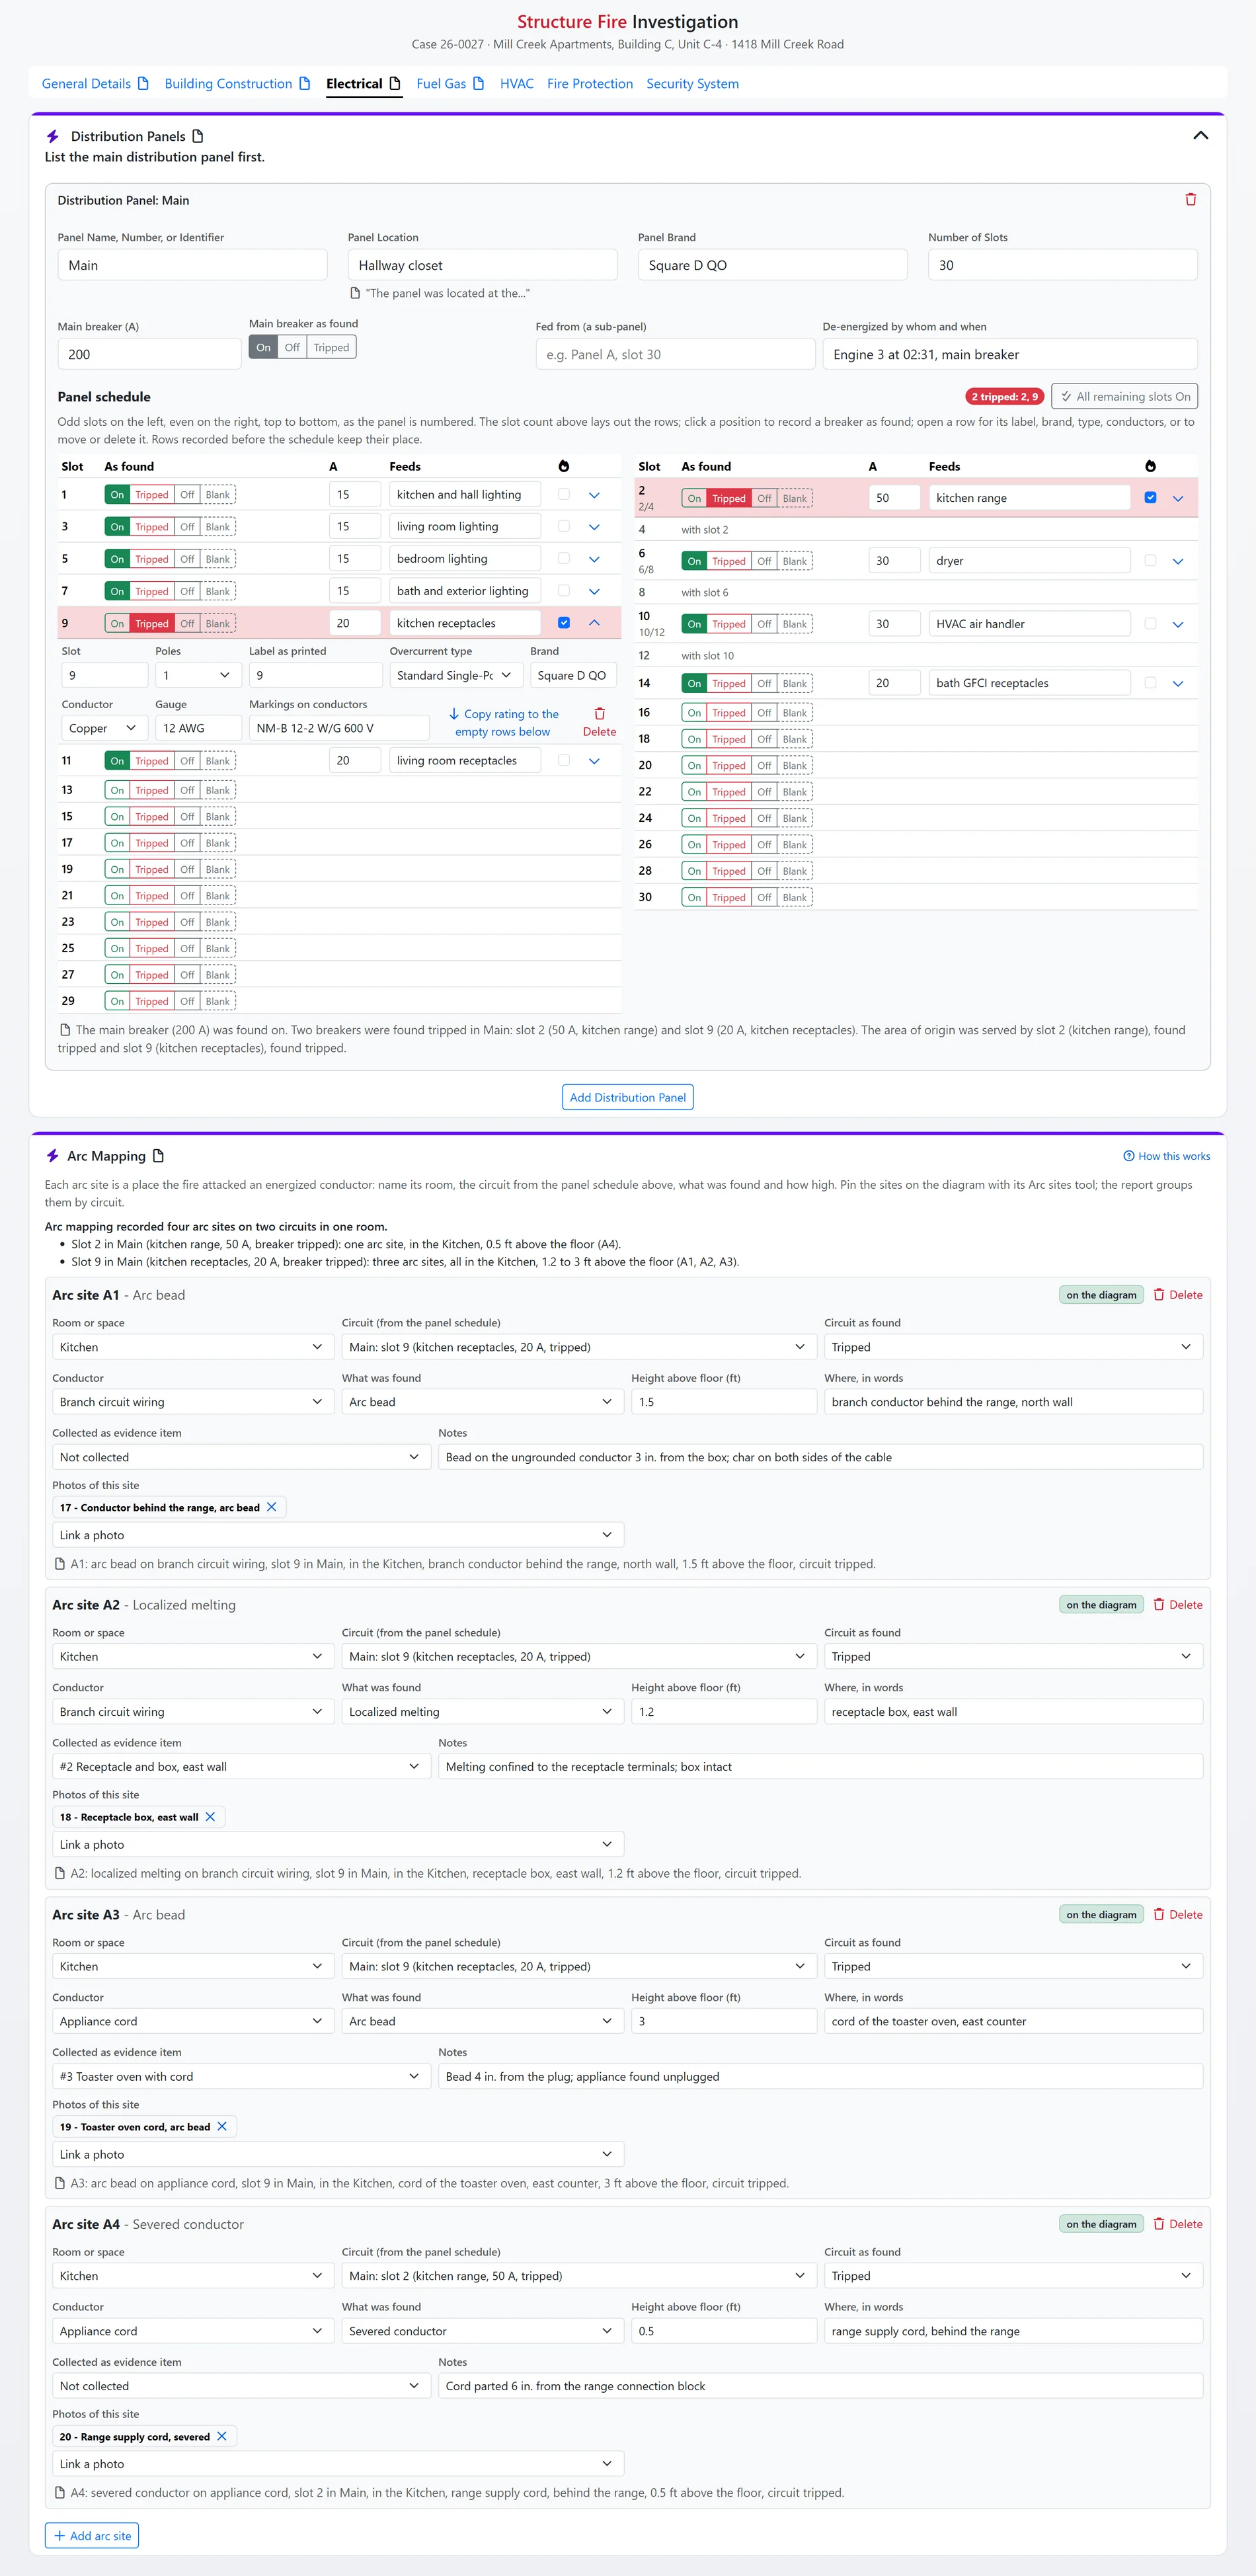Image resolution: width=1256 pixels, height=2576 pixels.
Task: Click the document icon beside Distribution Panels heading
Action: point(198,136)
